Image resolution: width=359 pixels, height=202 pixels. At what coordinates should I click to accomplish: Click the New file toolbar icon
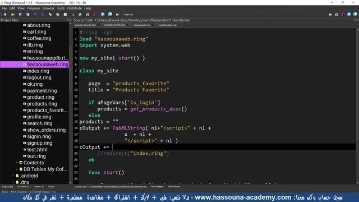coord(5,15)
